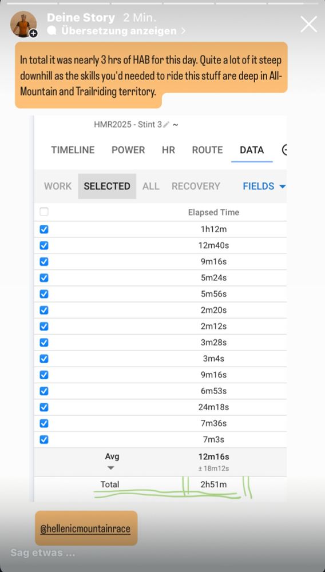This screenshot has height=572, width=325.
Task: Click the average value 12m16s
Action: coord(213,456)
